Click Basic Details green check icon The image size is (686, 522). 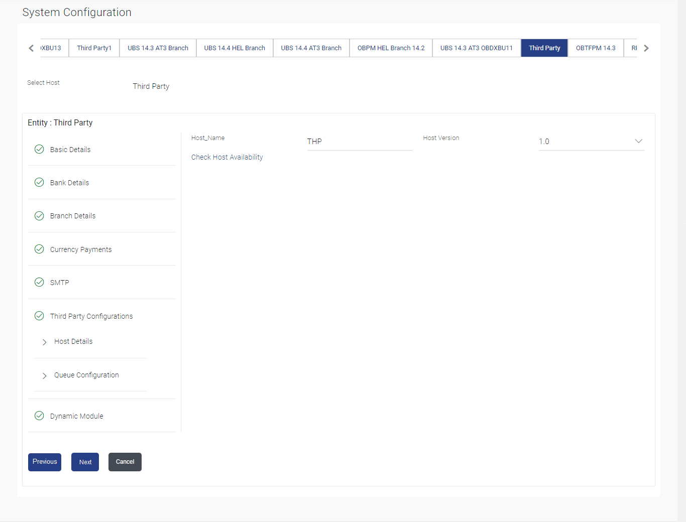point(39,149)
